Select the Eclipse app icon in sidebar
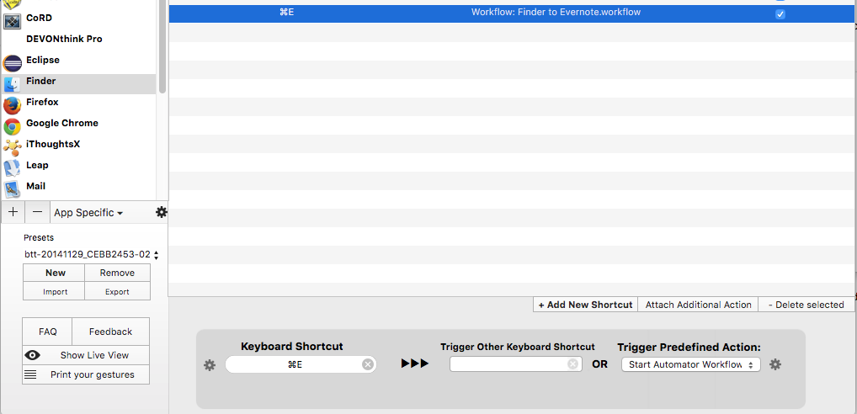This screenshot has height=414, width=857. pos(13,62)
